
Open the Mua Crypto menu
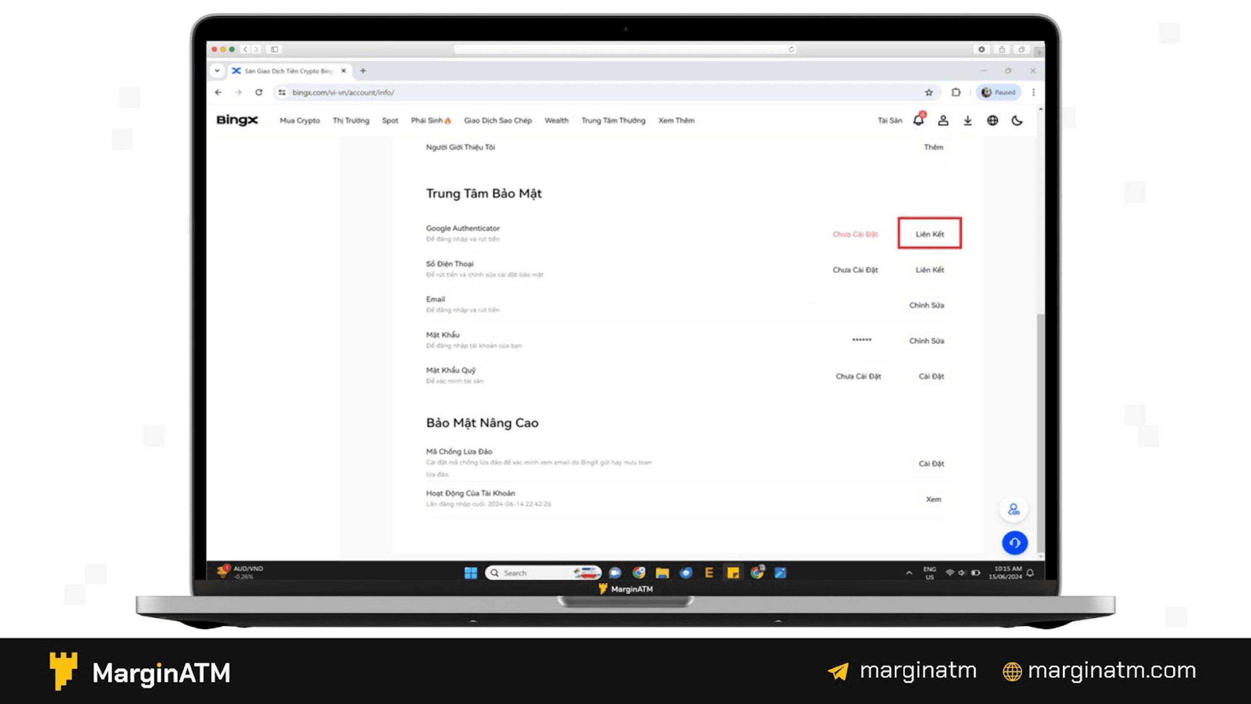point(300,120)
